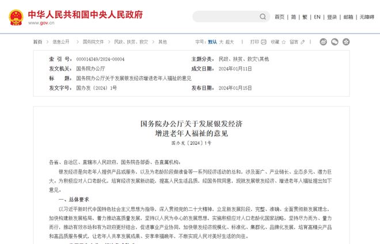
Task: Open the 无障碍 accessibility link
Action: point(367,17)
